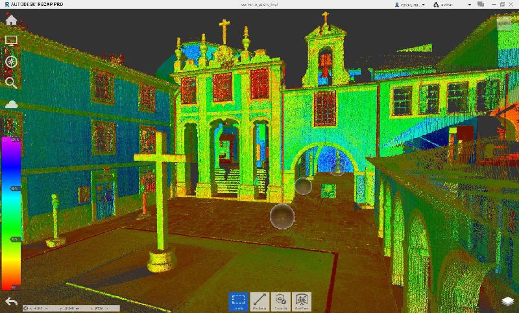Click the view cube in the top-right corner
Viewport: 519px width, 313px height.
(503, 25)
